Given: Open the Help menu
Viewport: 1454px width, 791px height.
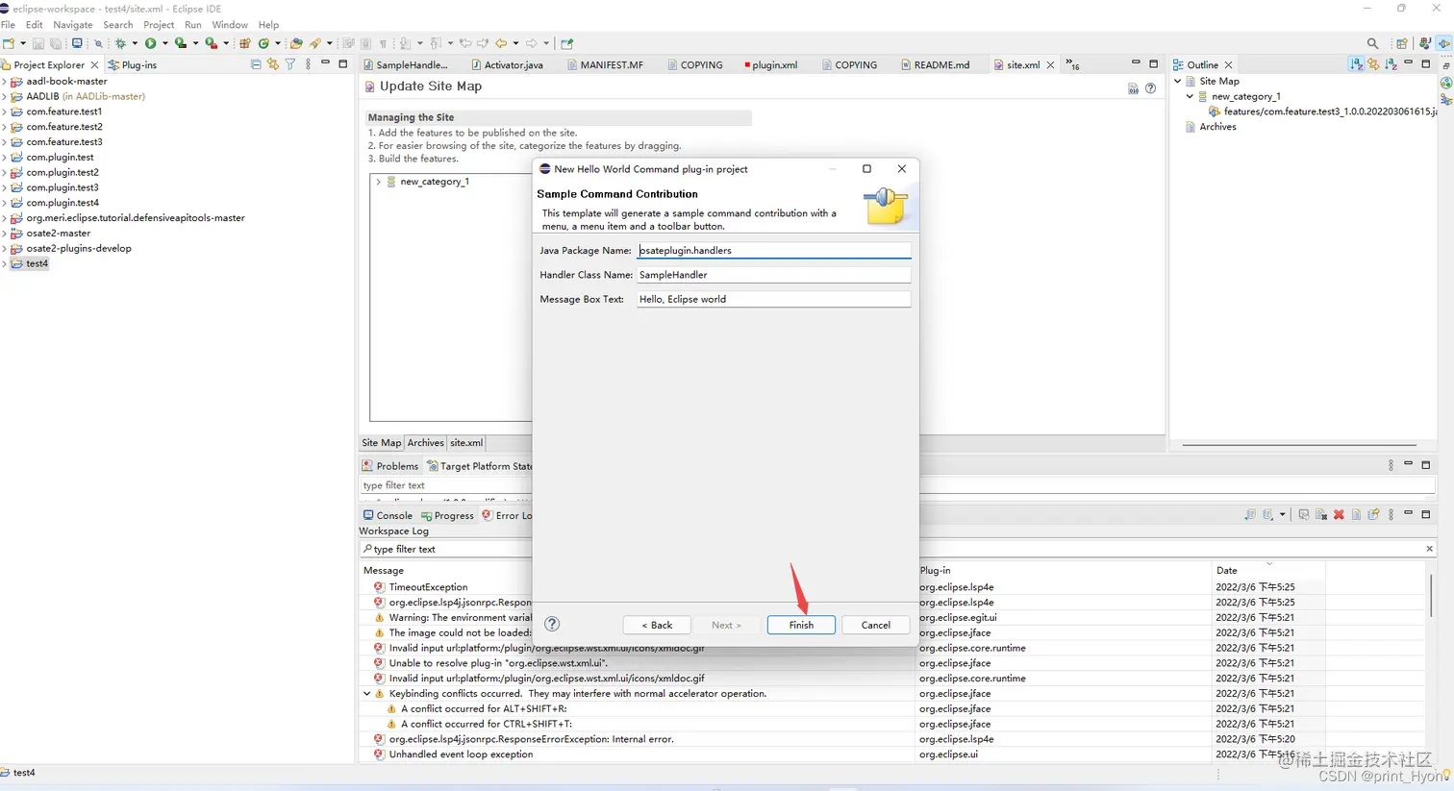Looking at the screenshot, I should point(269,25).
